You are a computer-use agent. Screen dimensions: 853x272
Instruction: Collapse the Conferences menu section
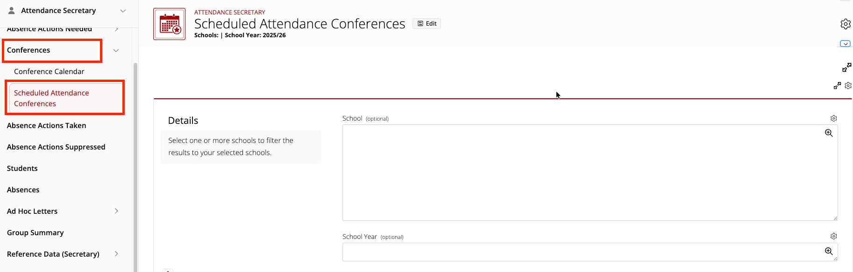tap(116, 50)
